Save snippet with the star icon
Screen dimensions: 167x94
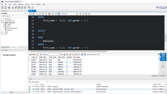point(77,14)
